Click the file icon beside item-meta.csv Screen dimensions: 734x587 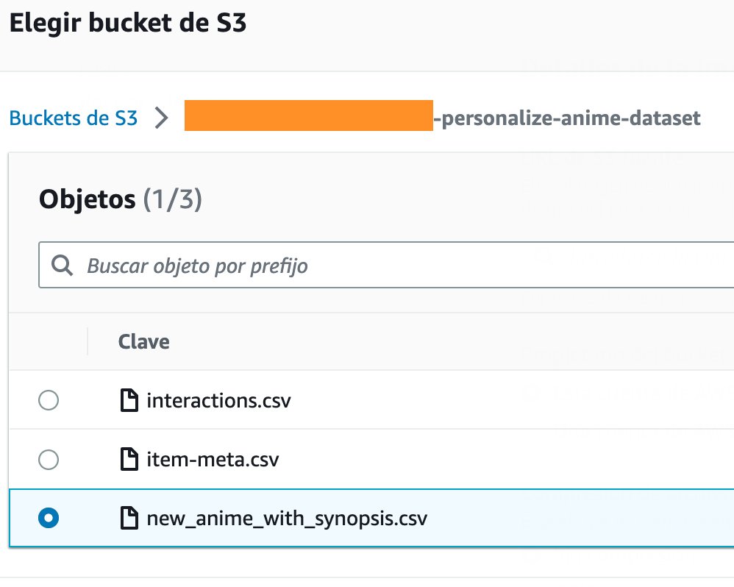pyautogui.click(x=129, y=459)
